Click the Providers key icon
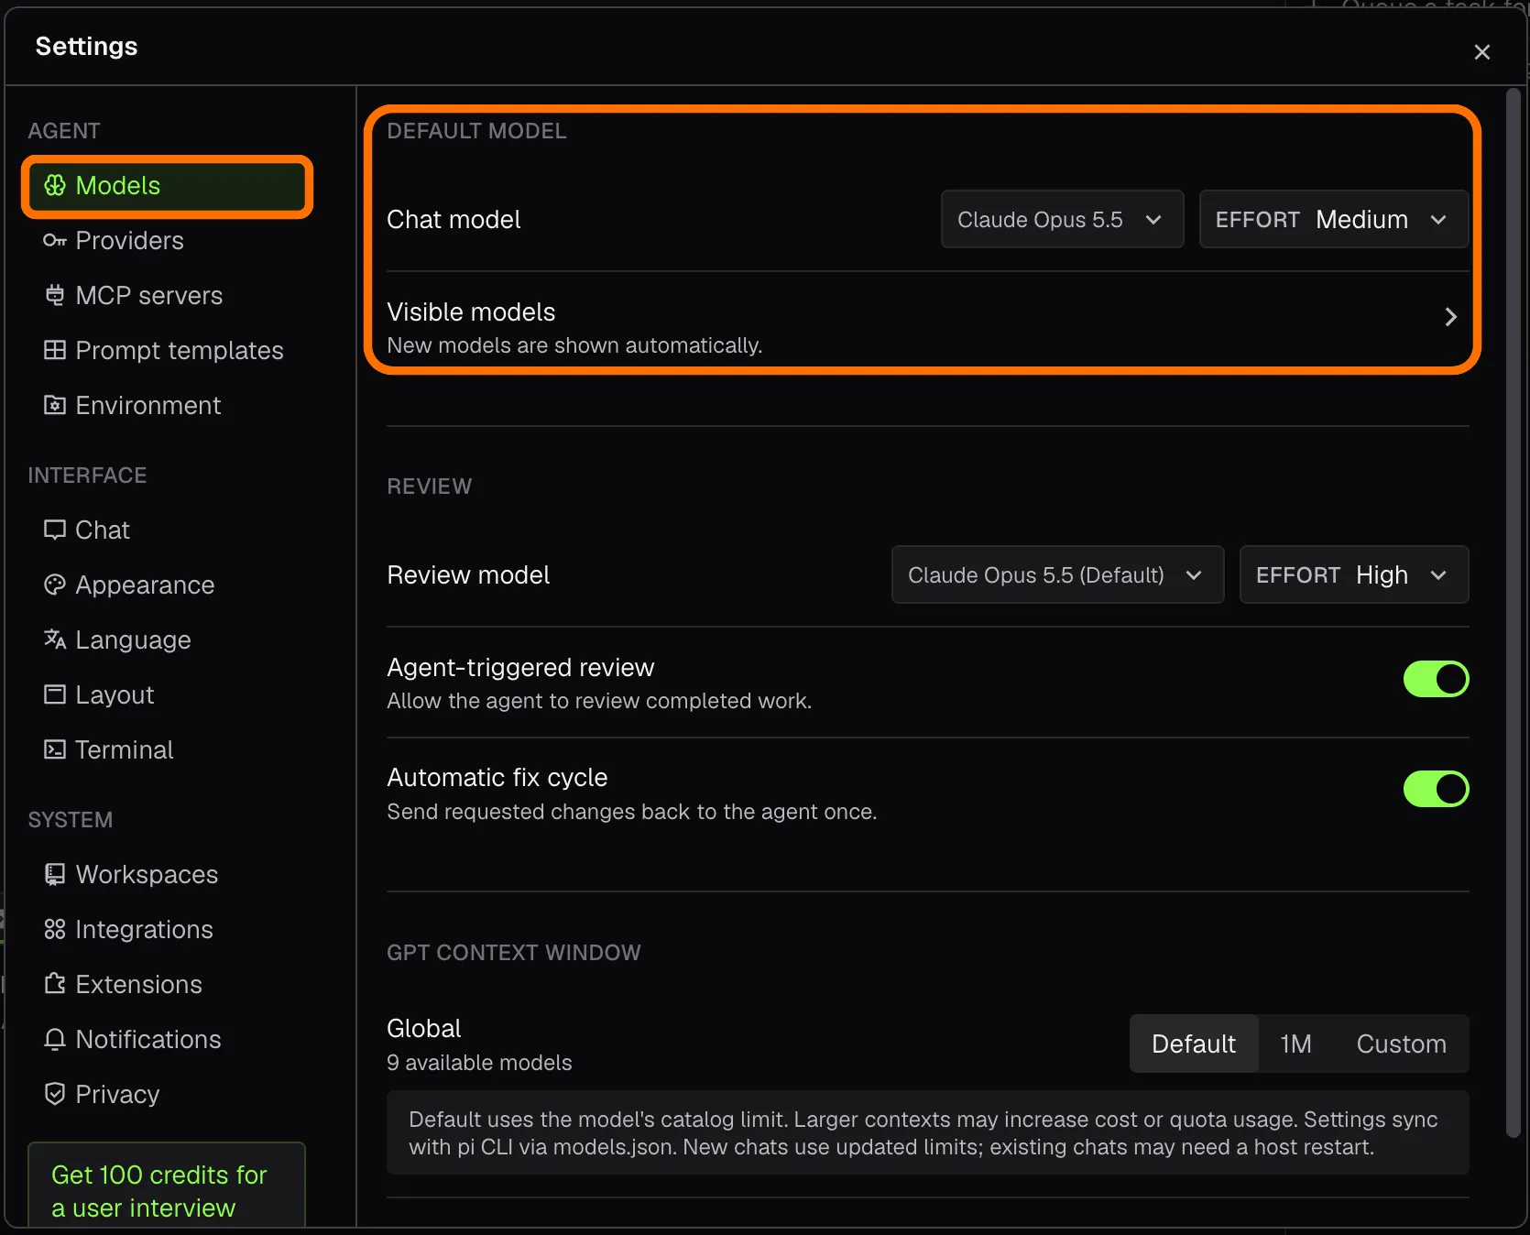 click(55, 240)
